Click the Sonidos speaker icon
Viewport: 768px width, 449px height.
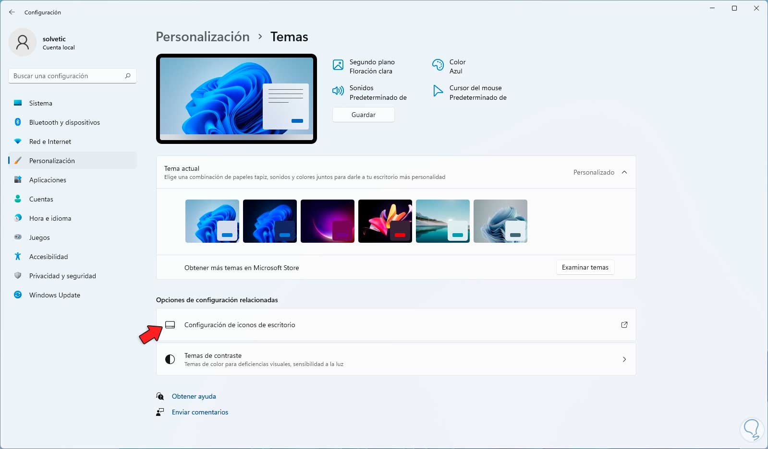point(338,91)
